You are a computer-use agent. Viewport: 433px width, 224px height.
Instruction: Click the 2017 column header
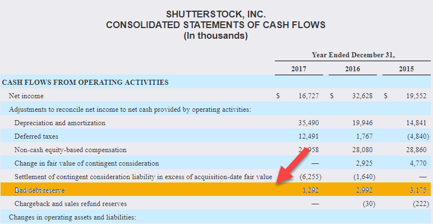pyautogui.click(x=298, y=69)
